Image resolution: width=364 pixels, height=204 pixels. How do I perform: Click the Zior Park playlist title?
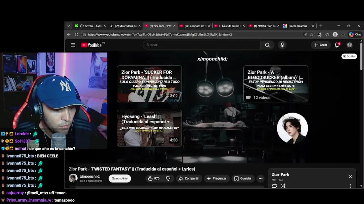(280, 175)
